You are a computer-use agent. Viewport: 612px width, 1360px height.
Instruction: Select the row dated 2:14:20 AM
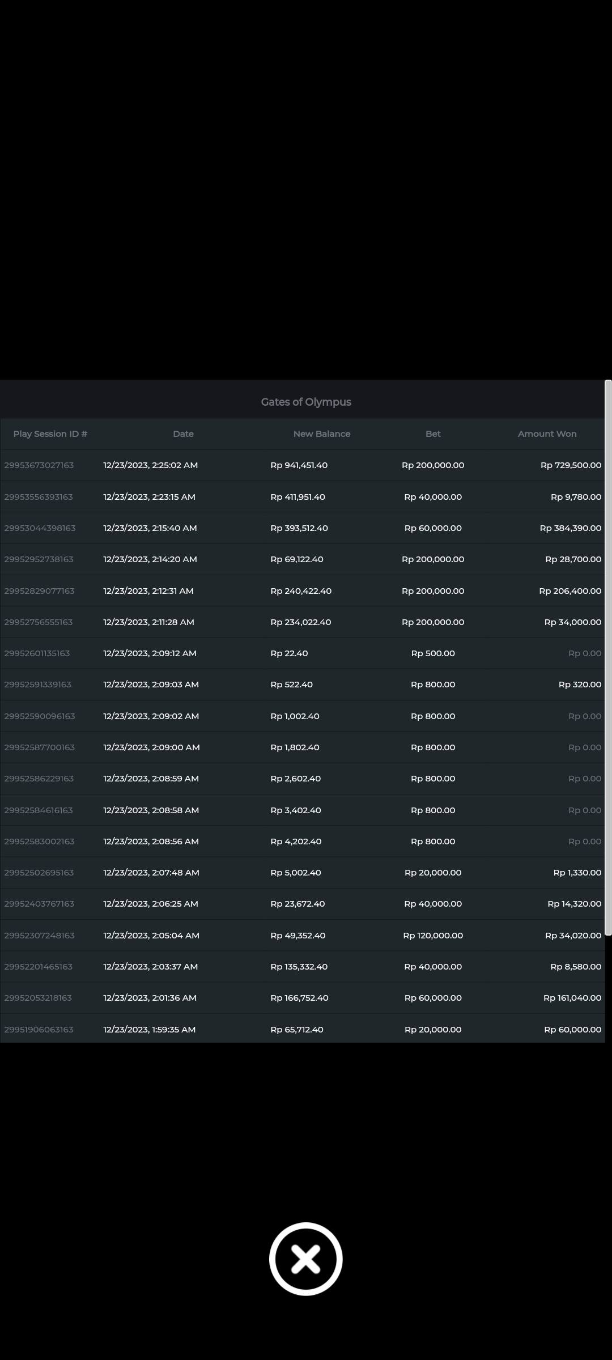[150, 559]
